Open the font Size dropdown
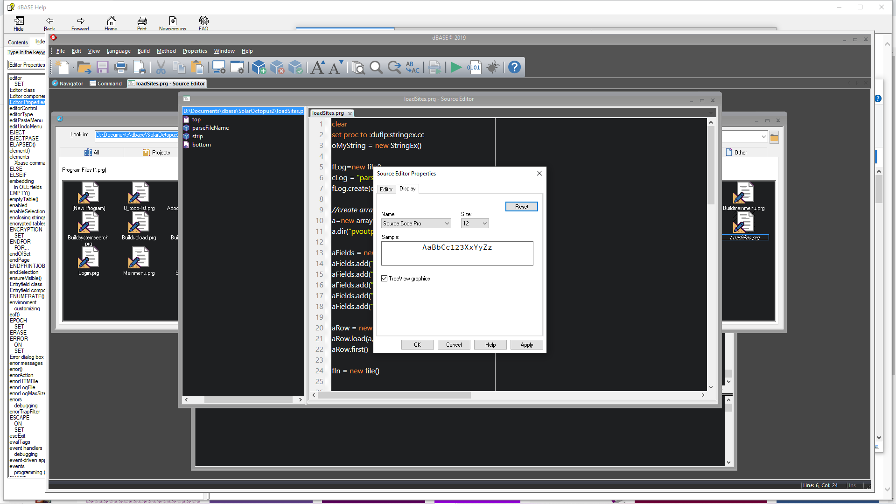The width and height of the screenshot is (896, 504). [484, 224]
